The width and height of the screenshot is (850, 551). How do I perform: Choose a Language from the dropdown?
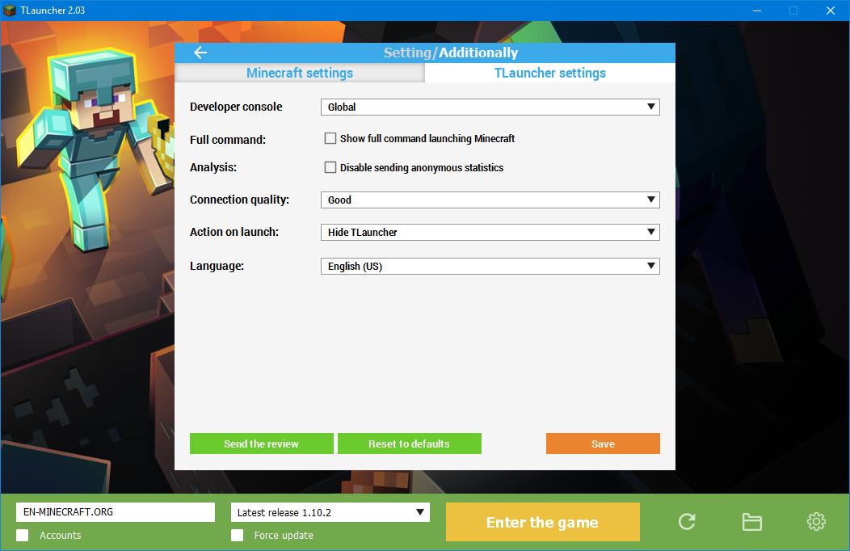pos(490,266)
